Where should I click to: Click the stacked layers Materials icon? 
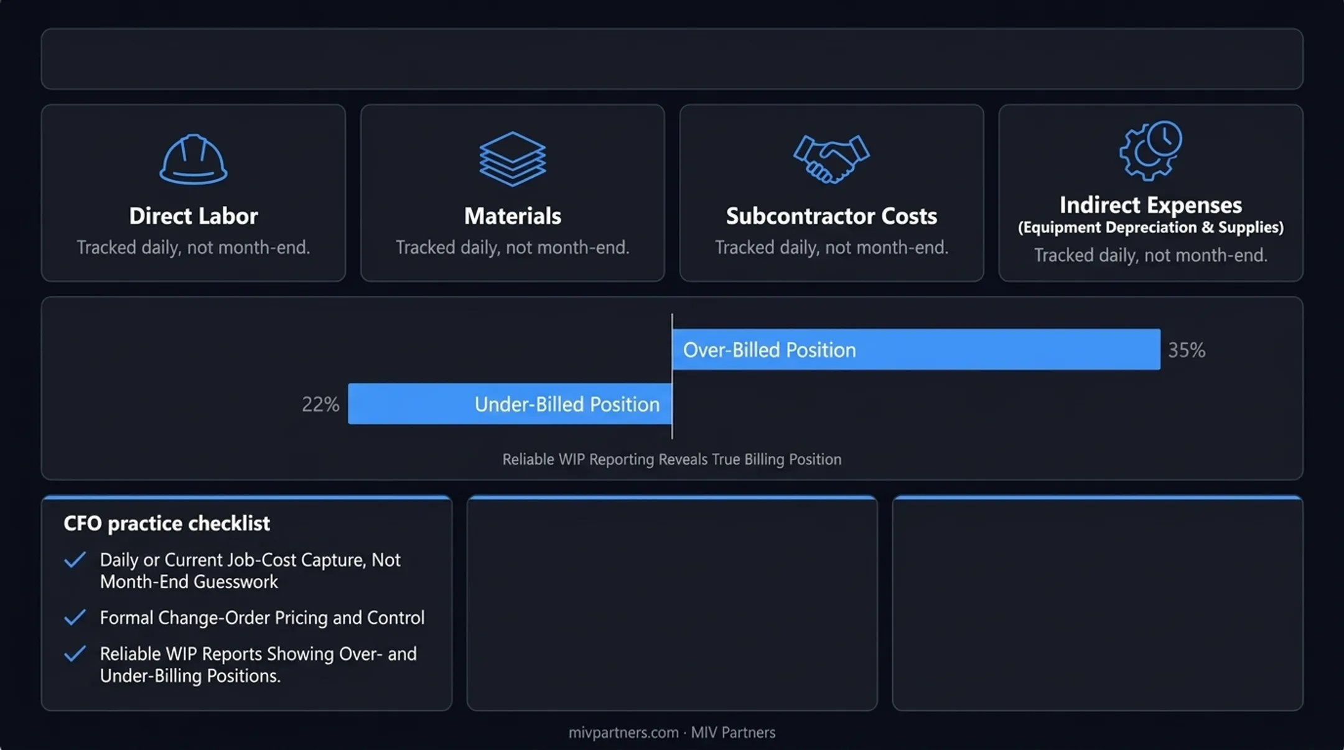tap(513, 159)
